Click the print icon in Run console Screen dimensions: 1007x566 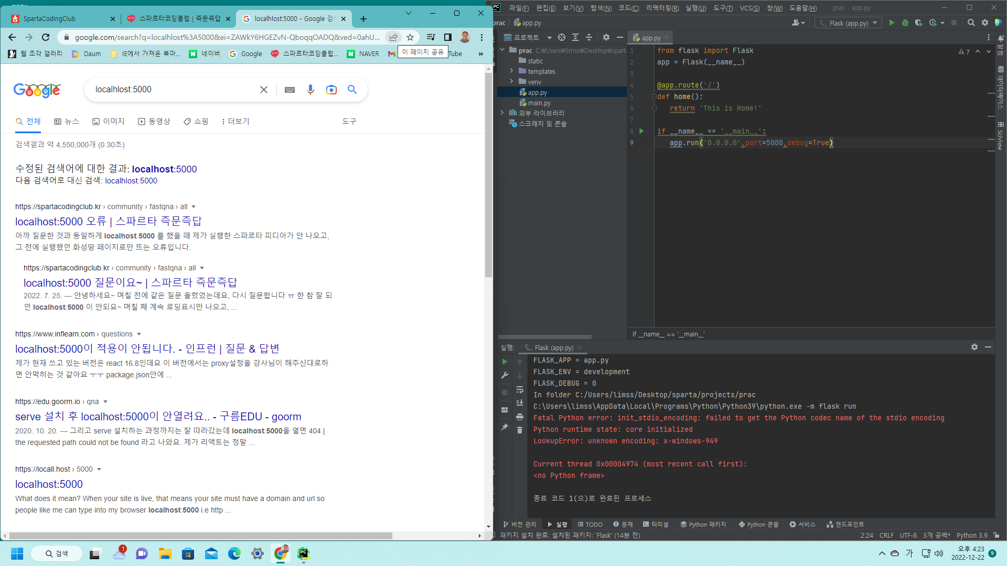coord(520,417)
